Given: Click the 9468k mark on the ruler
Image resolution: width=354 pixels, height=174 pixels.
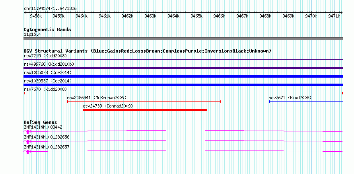Looking at the screenshot, I should tap(265, 16).
